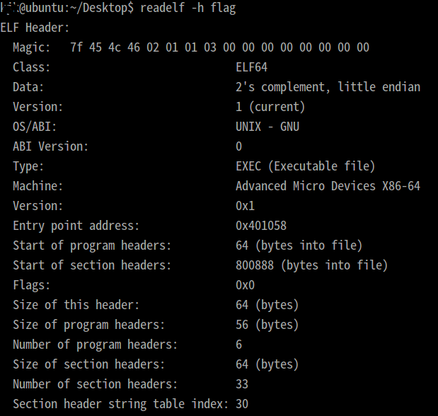438x416 pixels.
Task: Click the ELF64 class value
Action: click(251, 67)
